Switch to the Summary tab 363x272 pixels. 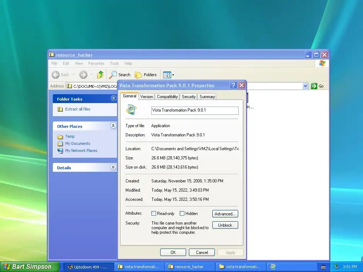click(x=207, y=97)
